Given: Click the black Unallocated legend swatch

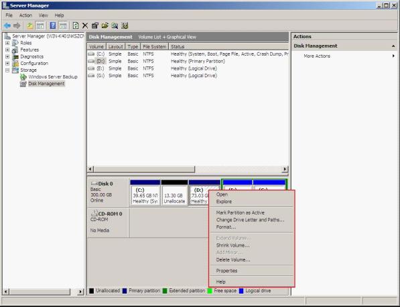Looking at the screenshot, I should click(x=92, y=291).
